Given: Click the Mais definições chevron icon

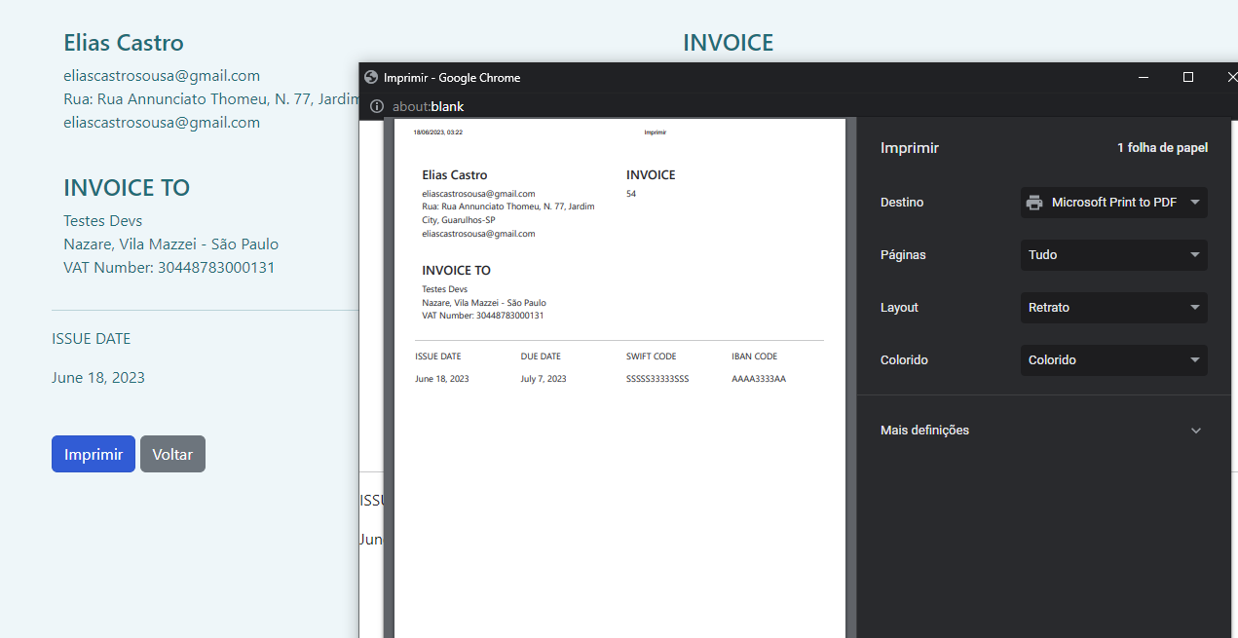Looking at the screenshot, I should pyautogui.click(x=1196, y=430).
